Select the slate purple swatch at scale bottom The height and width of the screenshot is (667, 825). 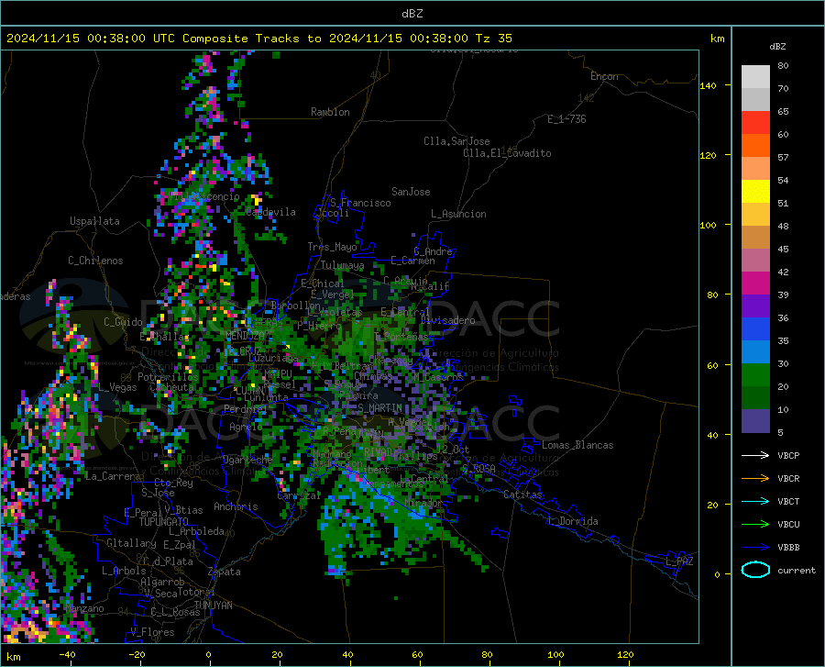(x=755, y=421)
